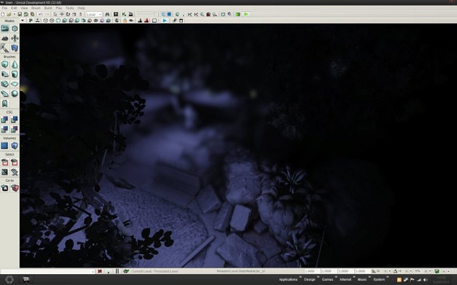The image size is (457, 285).
Task: Click the binoculars find actors icon
Action: tap(108, 14)
